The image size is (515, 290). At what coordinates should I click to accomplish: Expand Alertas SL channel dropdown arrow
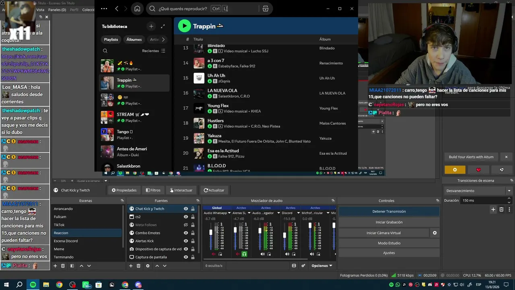pyautogui.click(x=249, y=213)
